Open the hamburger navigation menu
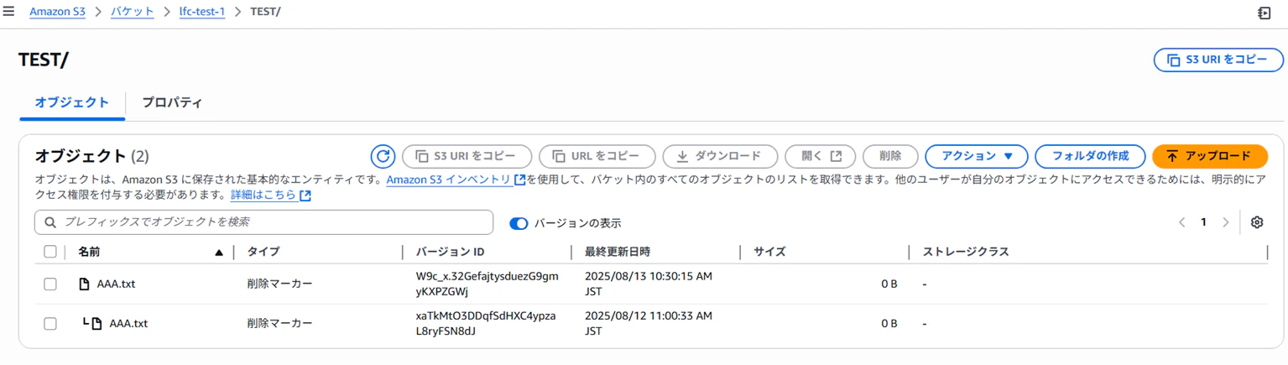 (x=8, y=12)
